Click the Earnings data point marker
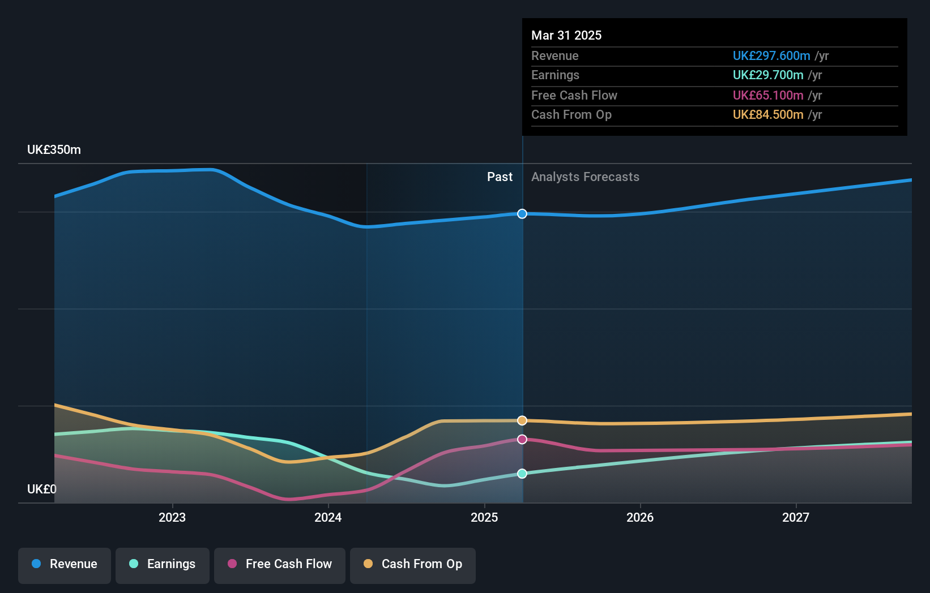 tap(522, 474)
